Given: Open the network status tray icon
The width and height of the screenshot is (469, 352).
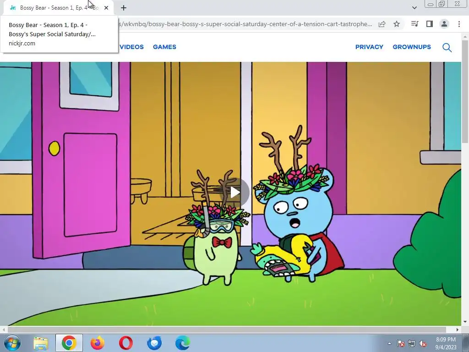Looking at the screenshot, I should click(x=412, y=343).
